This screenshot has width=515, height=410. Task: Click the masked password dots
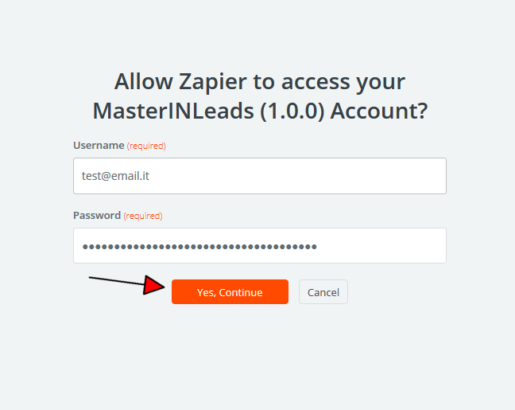coord(199,247)
